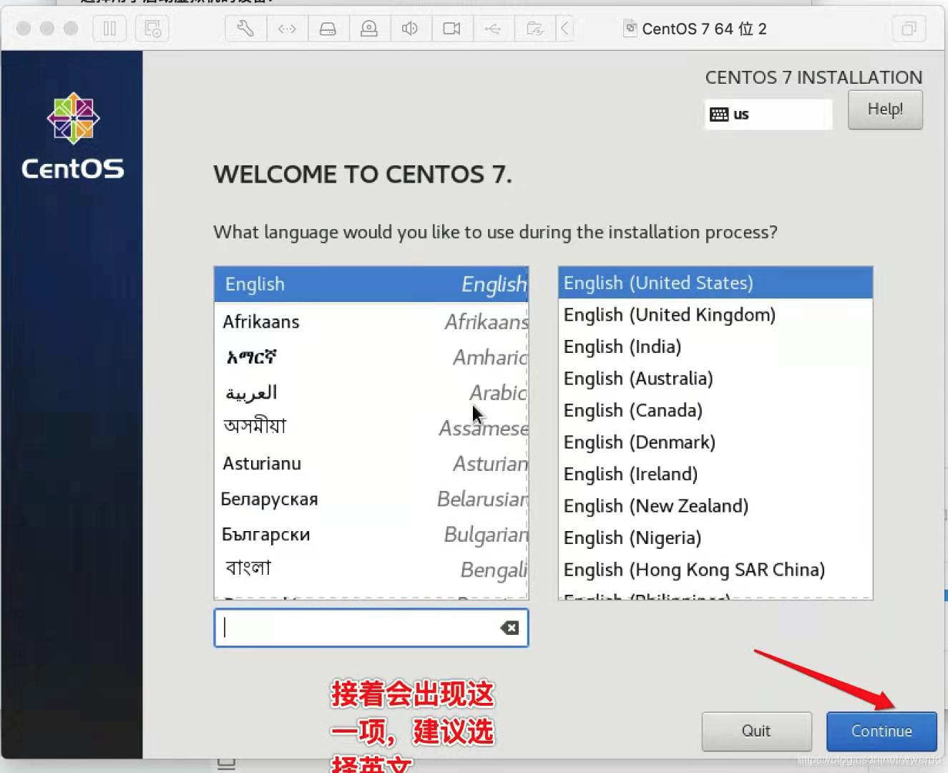Open the snapshot manager icon
Image resolution: width=948 pixels, height=773 pixels.
point(152,29)
